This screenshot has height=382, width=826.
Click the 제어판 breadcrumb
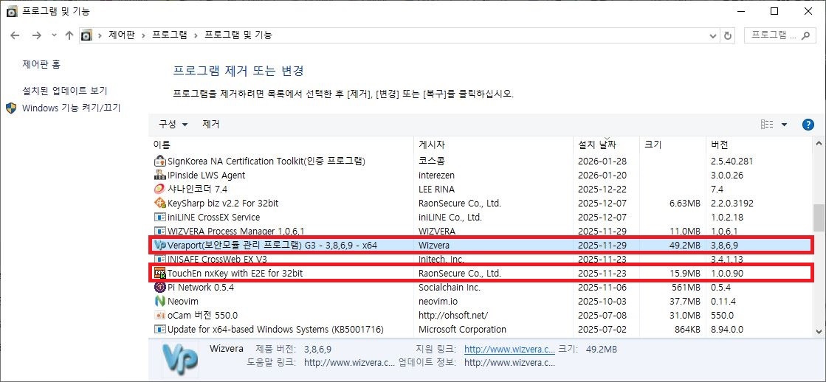[122, 35]
